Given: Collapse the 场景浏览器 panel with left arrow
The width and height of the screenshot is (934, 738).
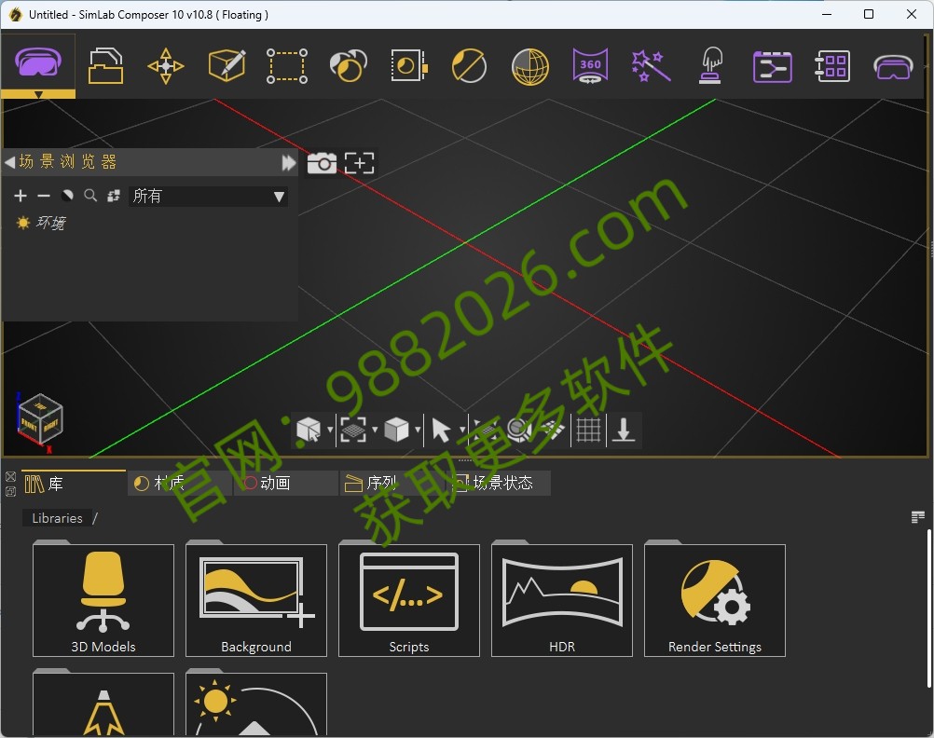Looking at the screenshot, I should click(9, 162).
